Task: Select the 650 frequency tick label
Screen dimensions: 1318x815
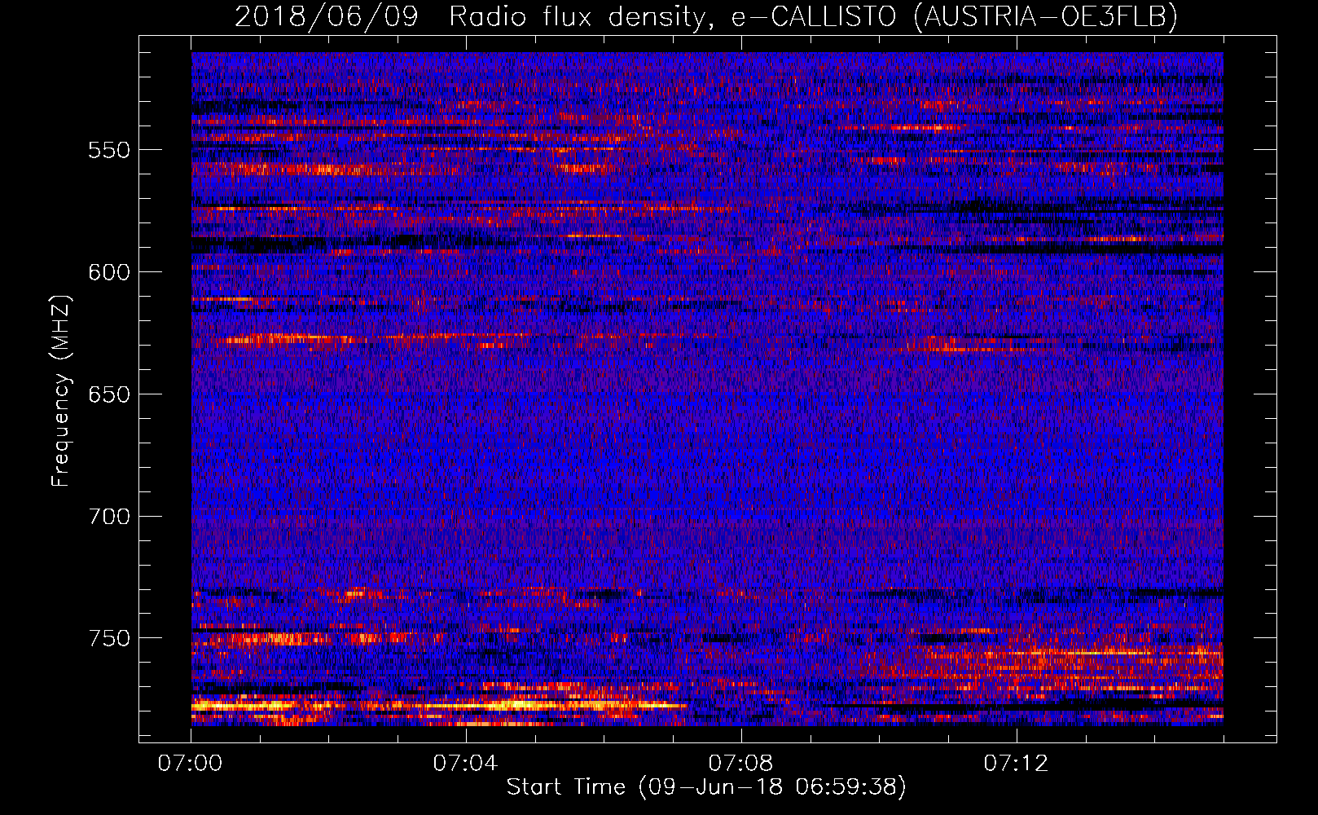Action: [x=109, y=395]
